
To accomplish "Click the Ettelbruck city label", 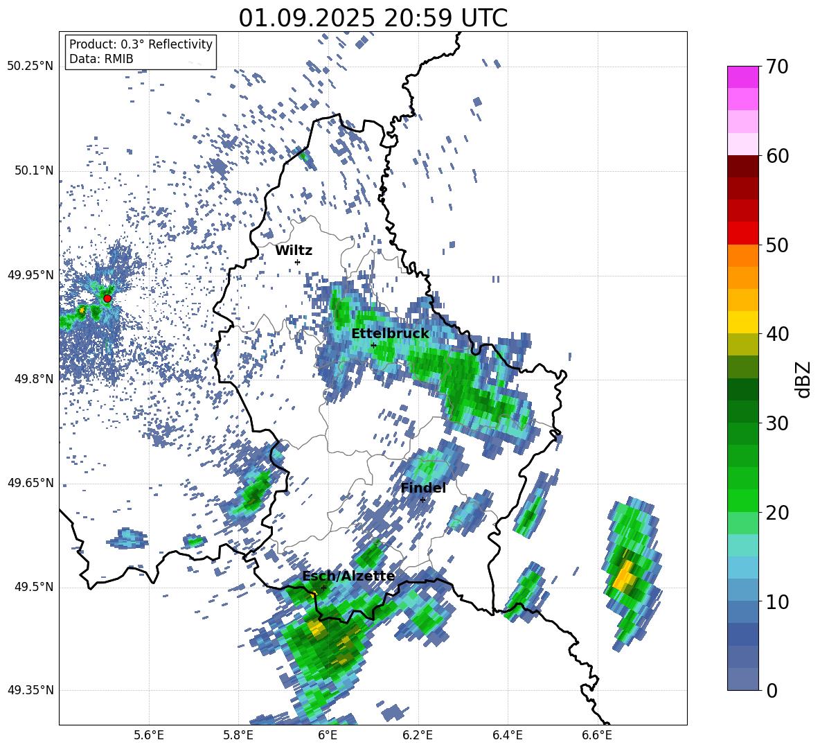I will click(x=390, y=333).
